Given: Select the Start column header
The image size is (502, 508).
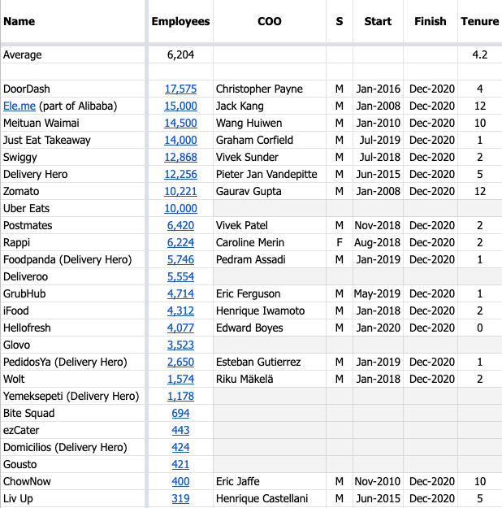Looking at the screenshot, I should point(378,21).
